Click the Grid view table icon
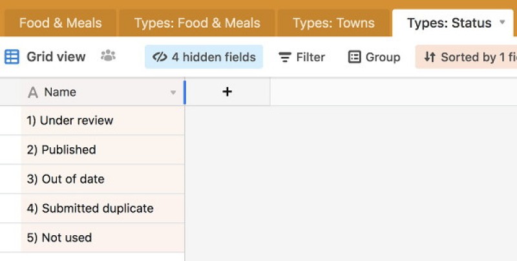Image resolution: width=517 pixels, height=261 pixels. tap(12, 57)
